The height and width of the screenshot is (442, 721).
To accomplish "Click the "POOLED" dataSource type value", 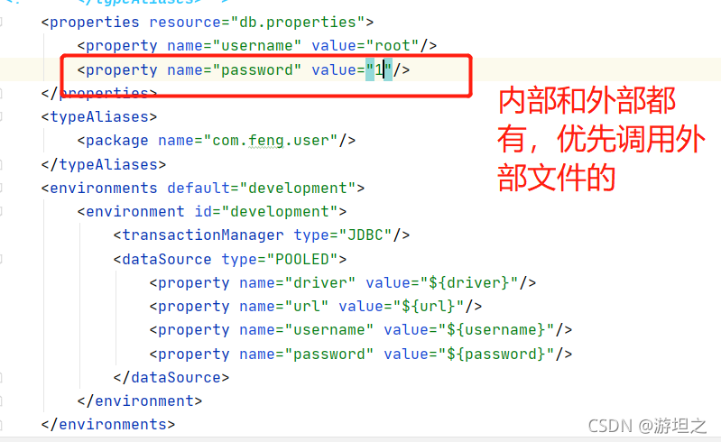I will pyautogui.click(x=302, y=259).
